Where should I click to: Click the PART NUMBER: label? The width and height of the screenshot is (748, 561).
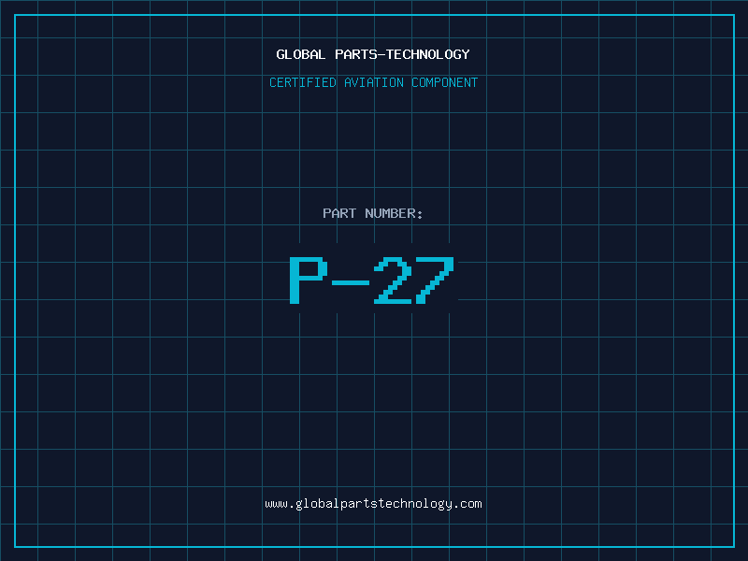[x=373, y=213]
